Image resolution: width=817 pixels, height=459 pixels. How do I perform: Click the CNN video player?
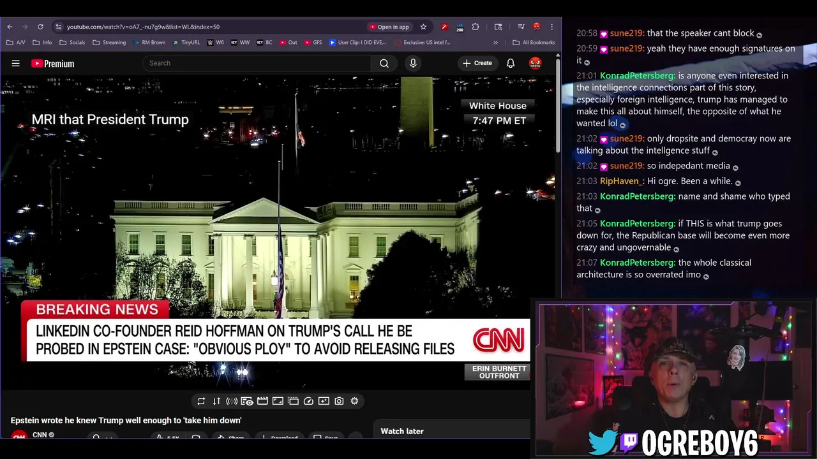[278, 233]
